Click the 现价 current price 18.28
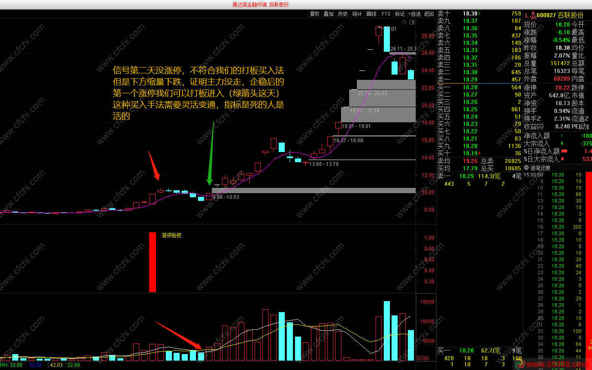 (x=563, y=24)
